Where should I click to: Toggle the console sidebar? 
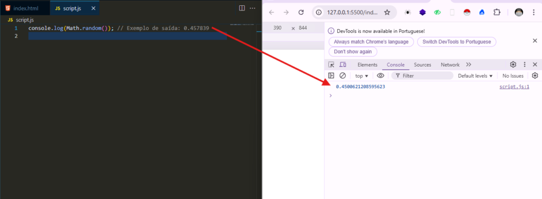point(331,75)
